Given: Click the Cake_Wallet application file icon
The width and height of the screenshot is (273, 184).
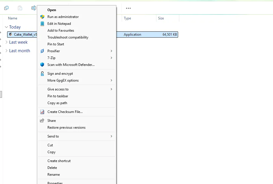Looking at the screenshot, I should click(x=11, y=35).
